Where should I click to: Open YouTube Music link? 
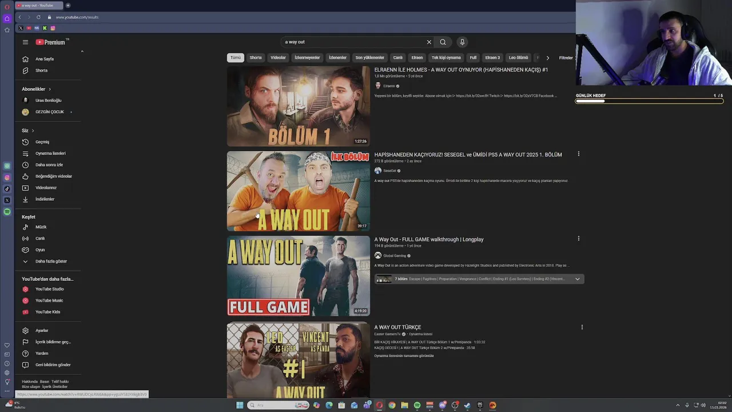click(49, 300)
